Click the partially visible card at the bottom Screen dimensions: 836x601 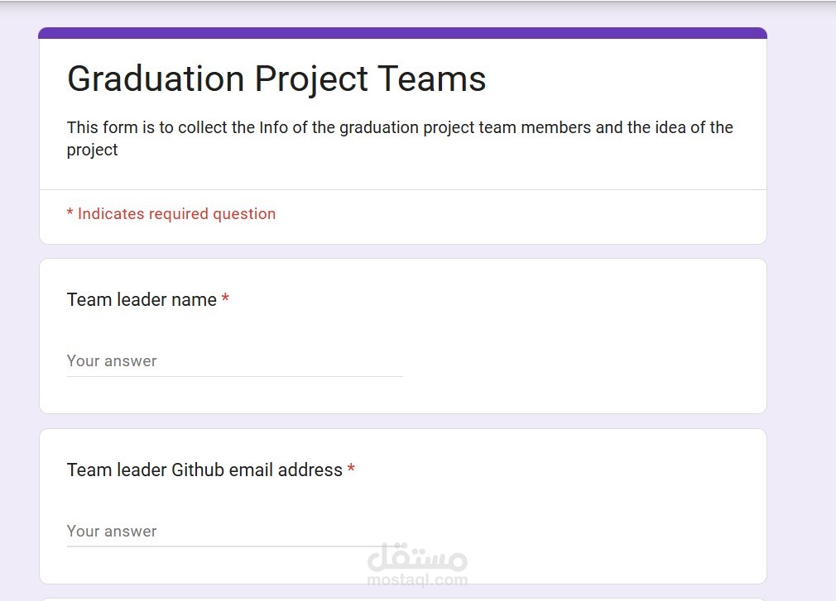(x=402, y=599)
